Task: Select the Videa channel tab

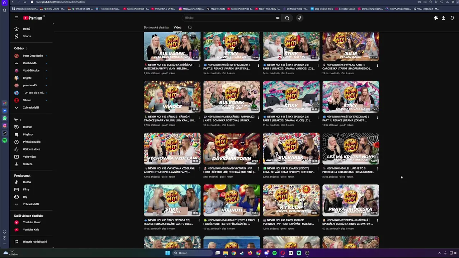Action: pyautogui.click(x=178, y=28)
